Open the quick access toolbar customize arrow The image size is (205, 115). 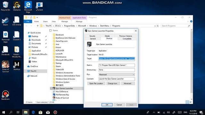tap(37, 17)
